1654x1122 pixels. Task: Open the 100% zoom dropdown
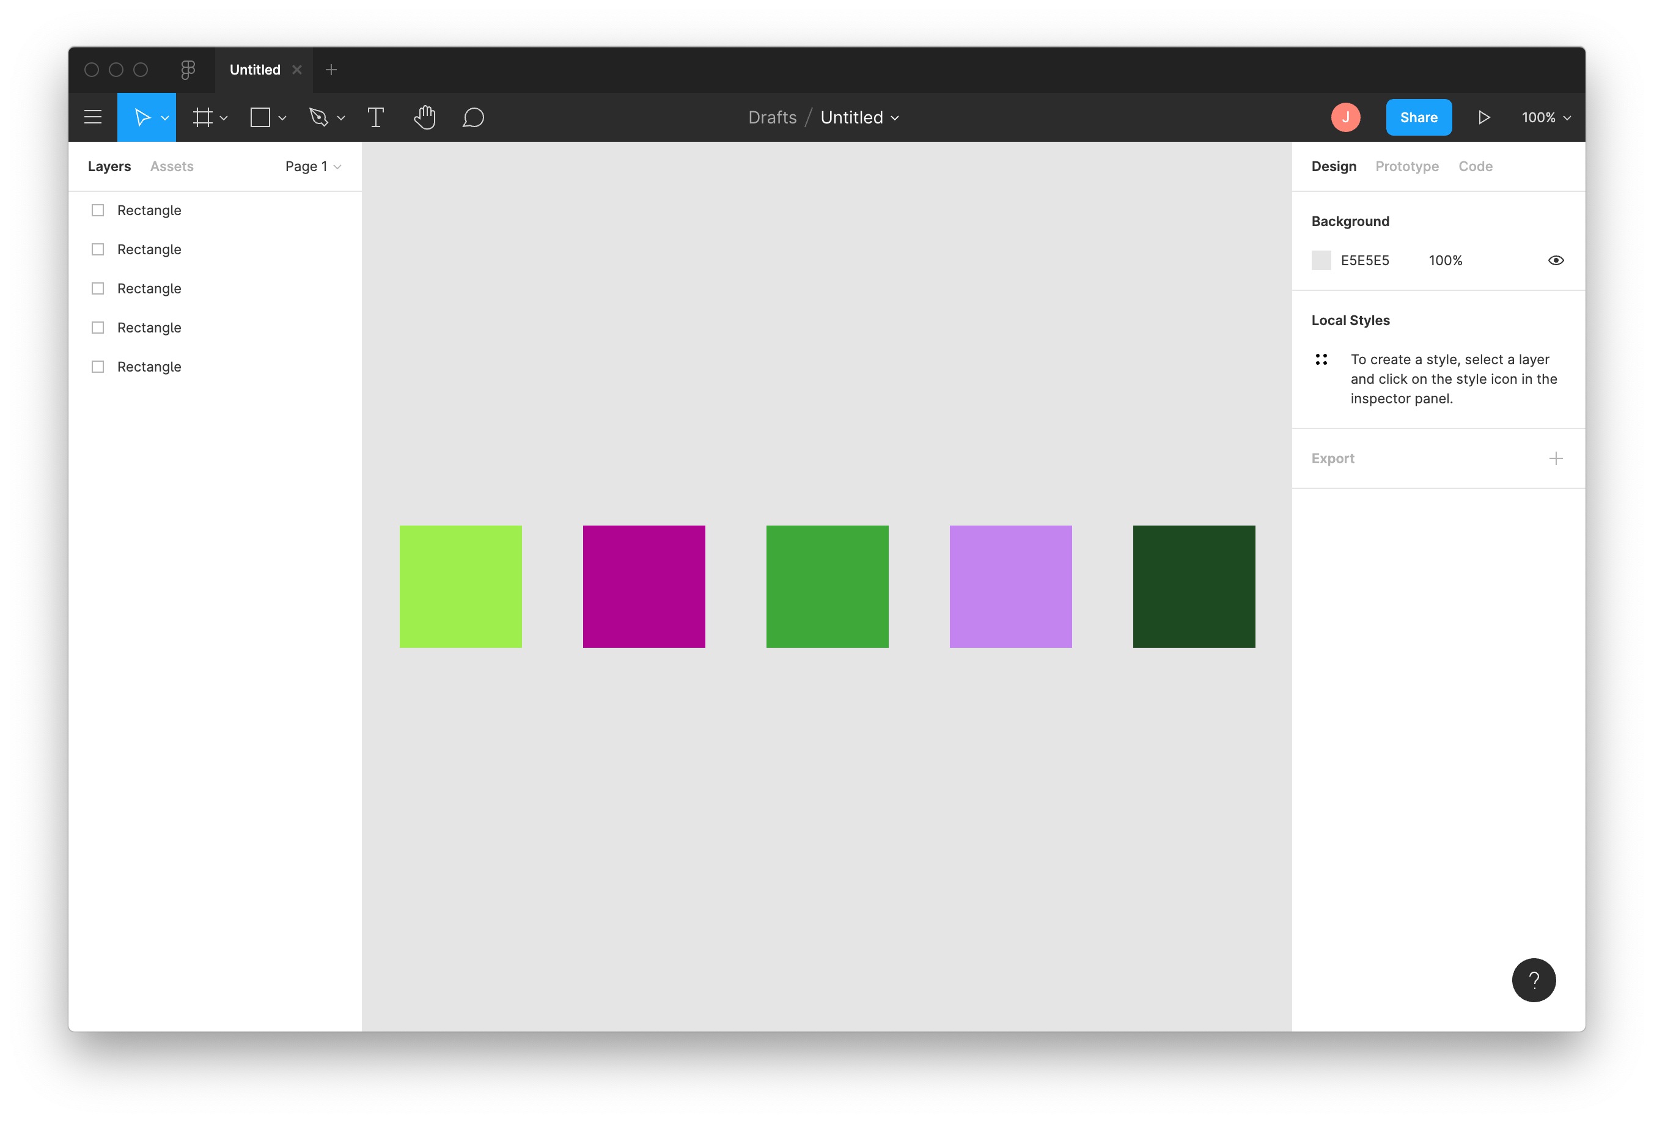coord(1546,117)
